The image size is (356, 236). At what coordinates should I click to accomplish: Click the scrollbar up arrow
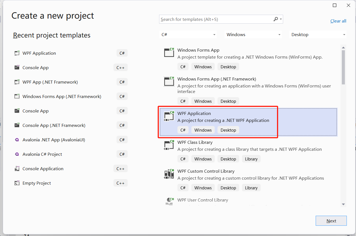click(343, 47)
